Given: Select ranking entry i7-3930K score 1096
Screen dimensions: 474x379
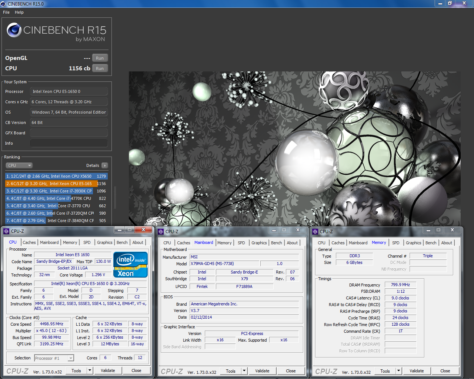Looking at the screenshot, I should click(x=56, y=191).
